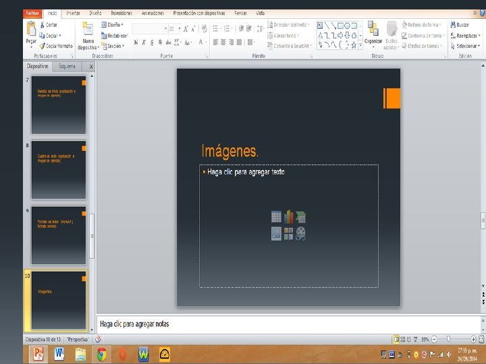Toggle bold text formatting
This screenshot has height=364, width=486.
pos(136,42)
